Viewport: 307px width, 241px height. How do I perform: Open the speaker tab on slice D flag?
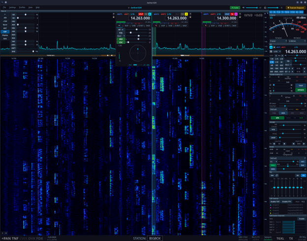pyautogui.click(x=156, y=26)
